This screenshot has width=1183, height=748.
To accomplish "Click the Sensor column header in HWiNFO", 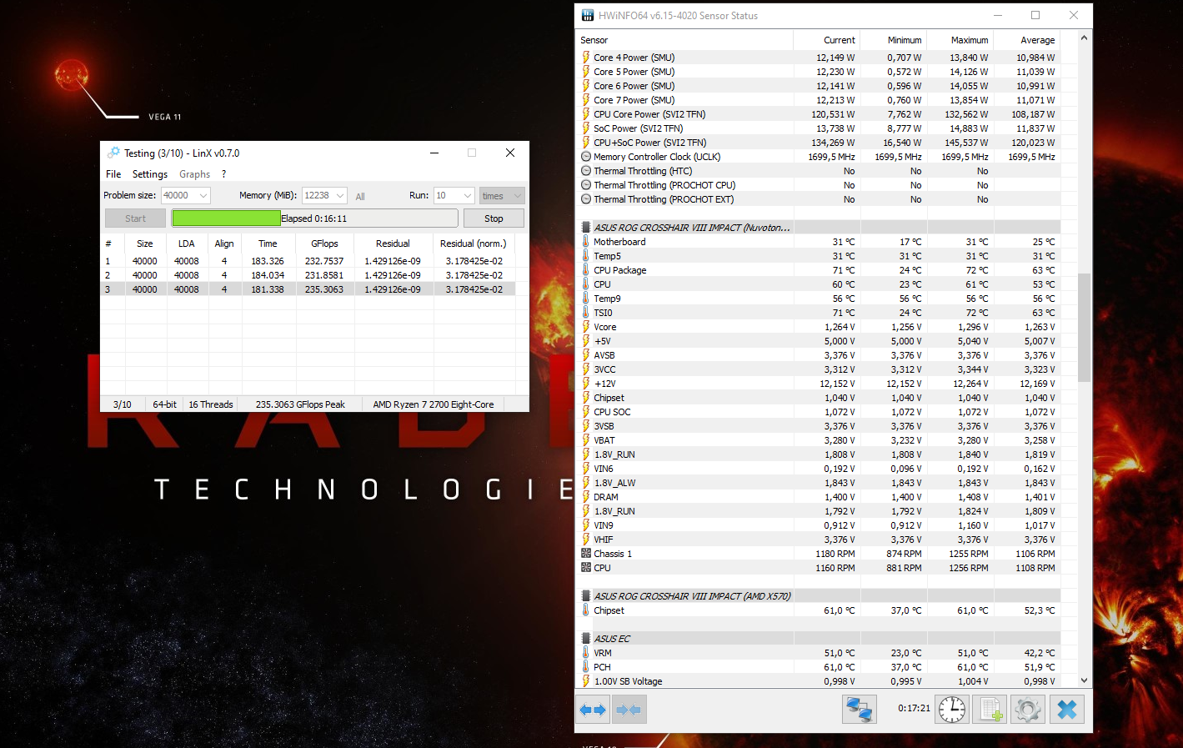I will [685, 40].
